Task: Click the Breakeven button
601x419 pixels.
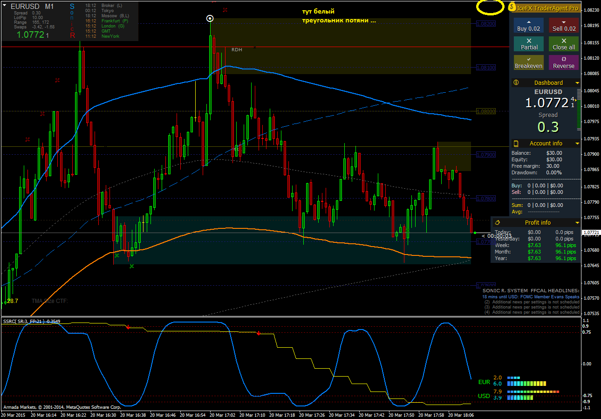Action: (529, 62)
